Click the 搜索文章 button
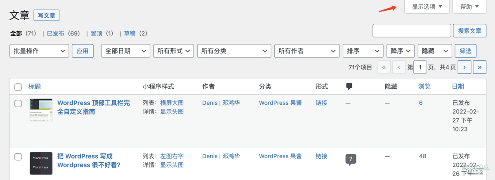The height and width of the screenshot is (180, 495). point(469,31)
